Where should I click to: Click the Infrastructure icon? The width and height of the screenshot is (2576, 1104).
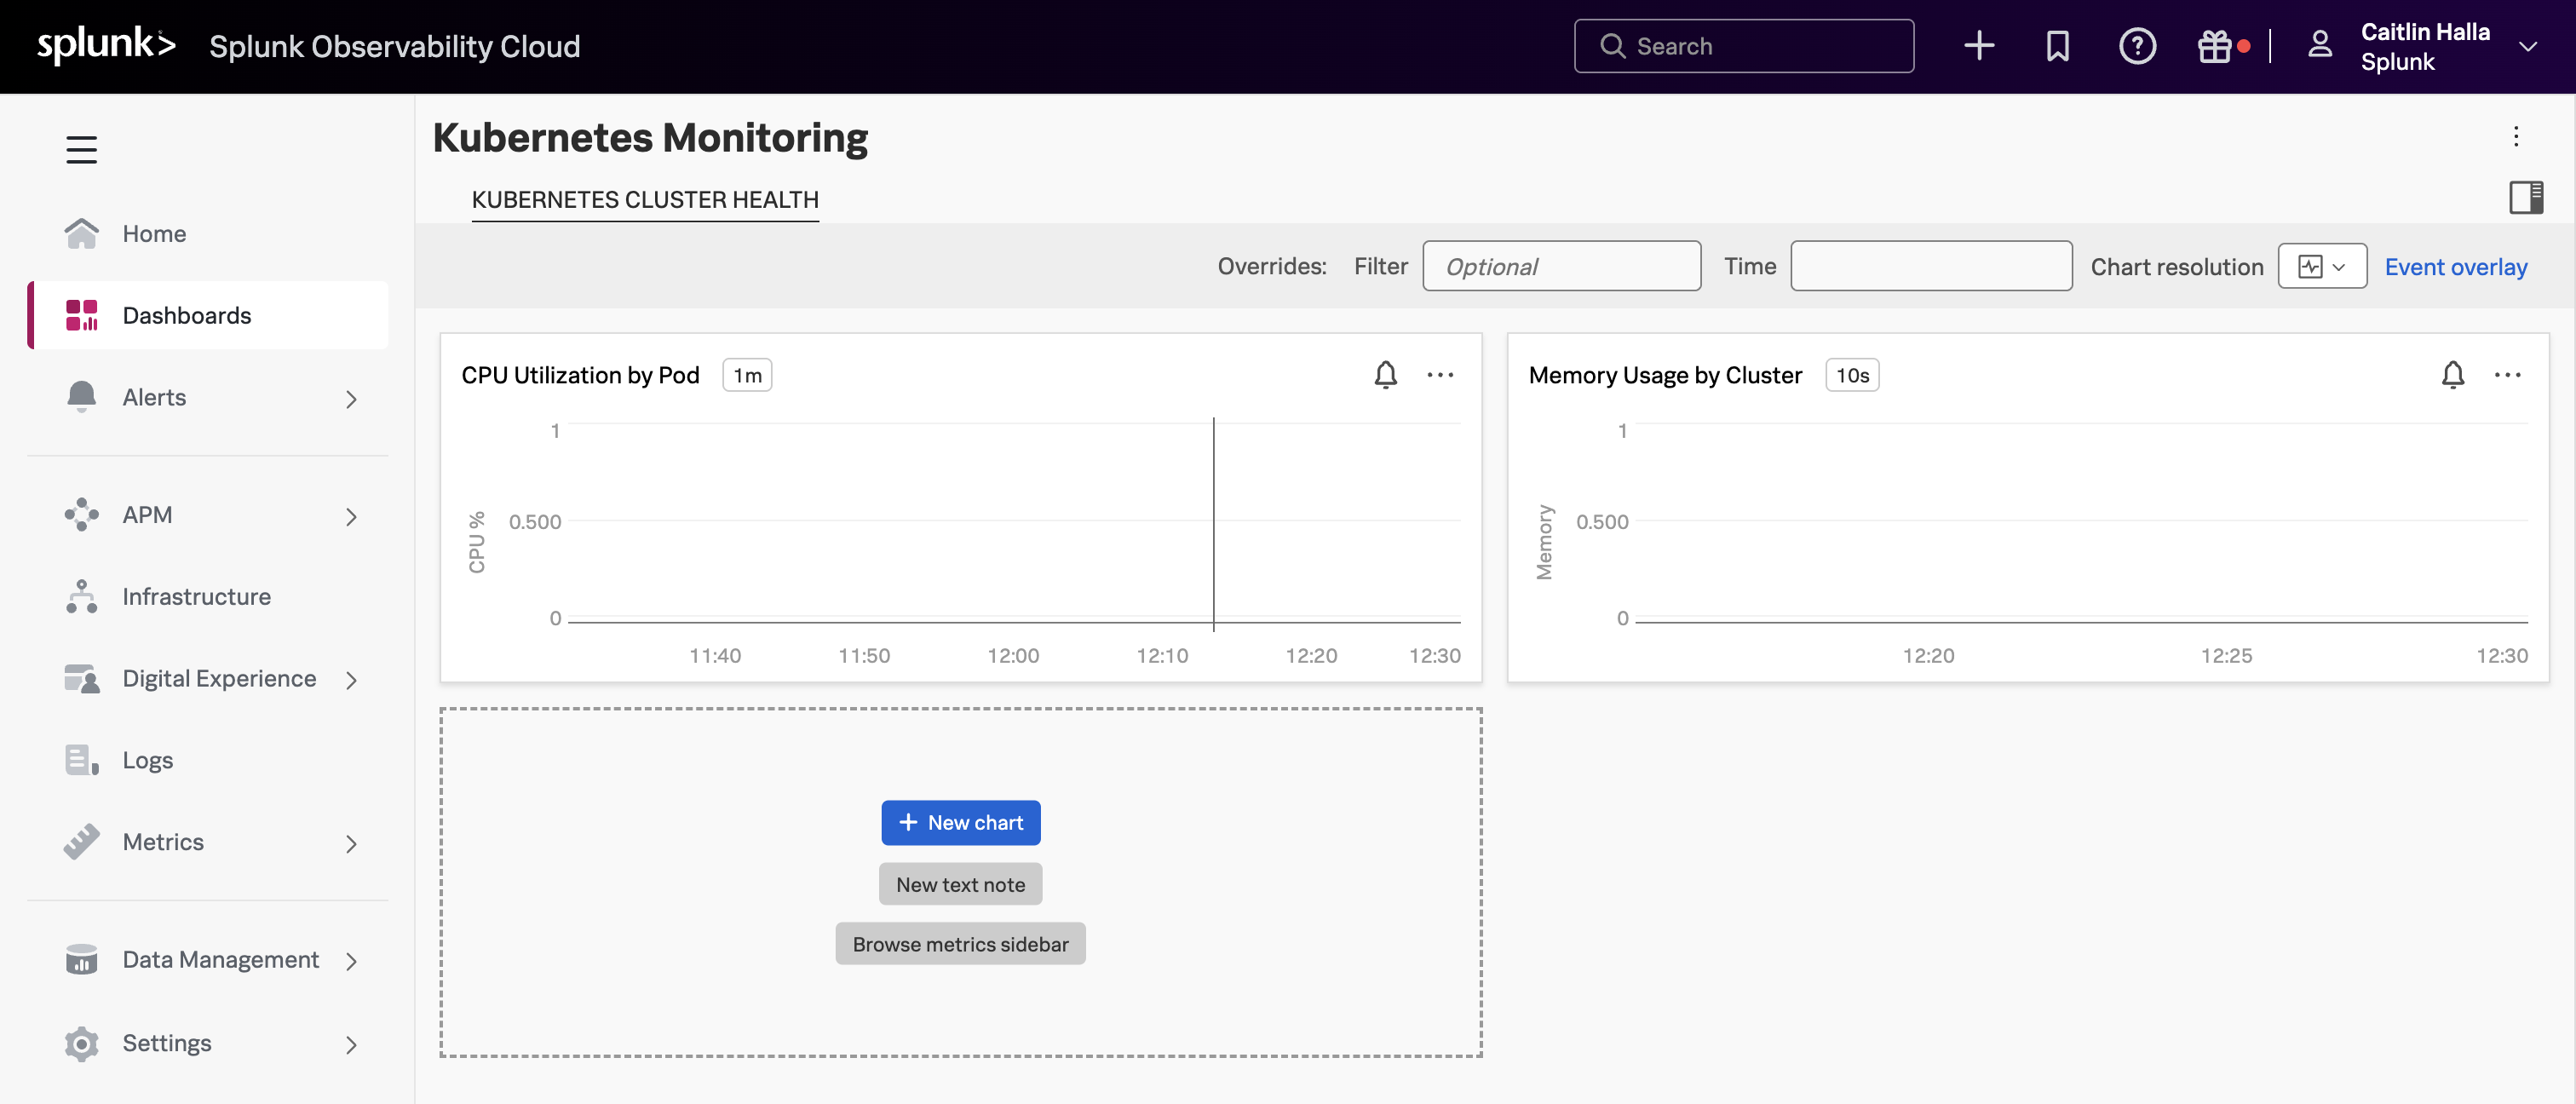coord(82,596)
